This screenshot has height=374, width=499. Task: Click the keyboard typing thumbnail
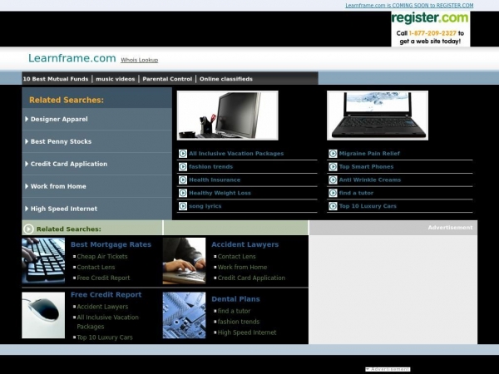coord(43,260)
